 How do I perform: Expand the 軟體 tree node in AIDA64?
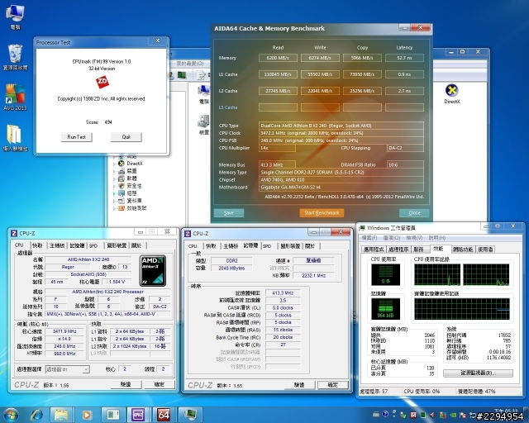point(114,178)
